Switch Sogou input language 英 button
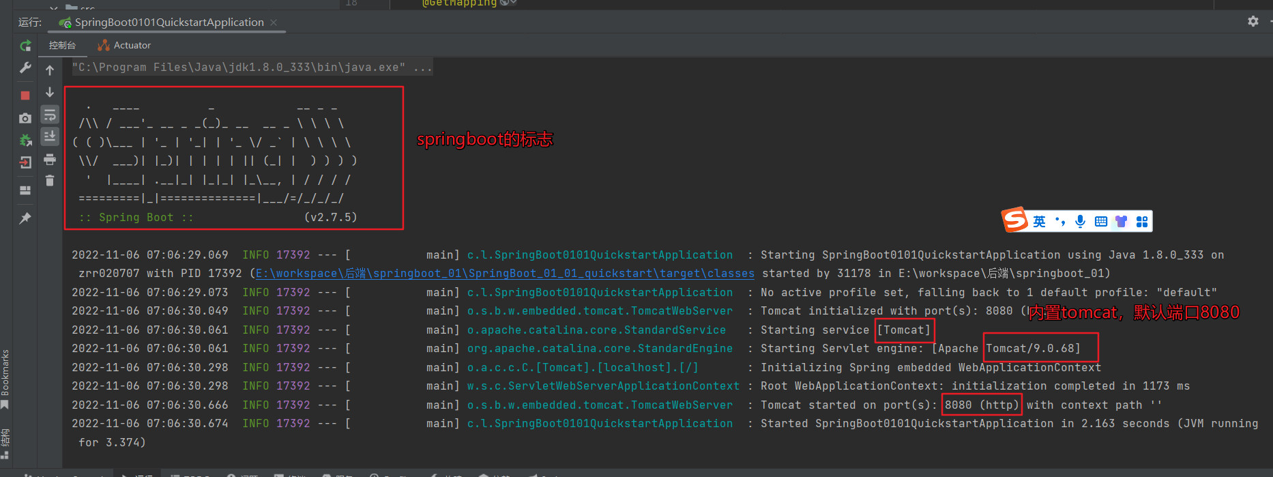Screen dimensions: 1273x477 click(1039, 221)
